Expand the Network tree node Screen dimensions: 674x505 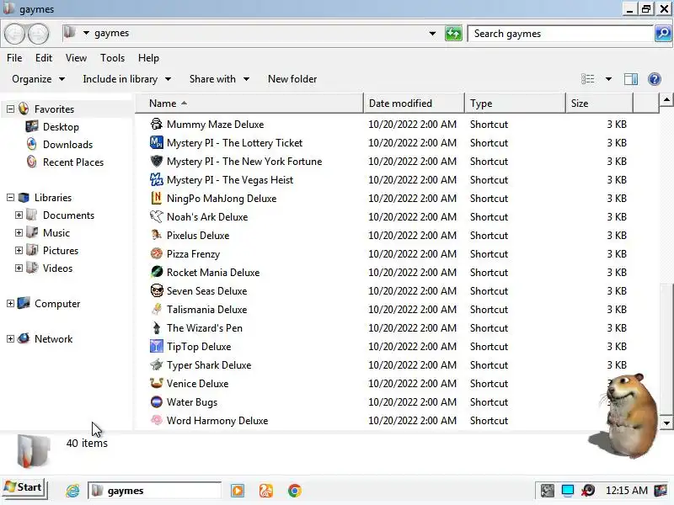pyautogui.click(x=10, y=339)
